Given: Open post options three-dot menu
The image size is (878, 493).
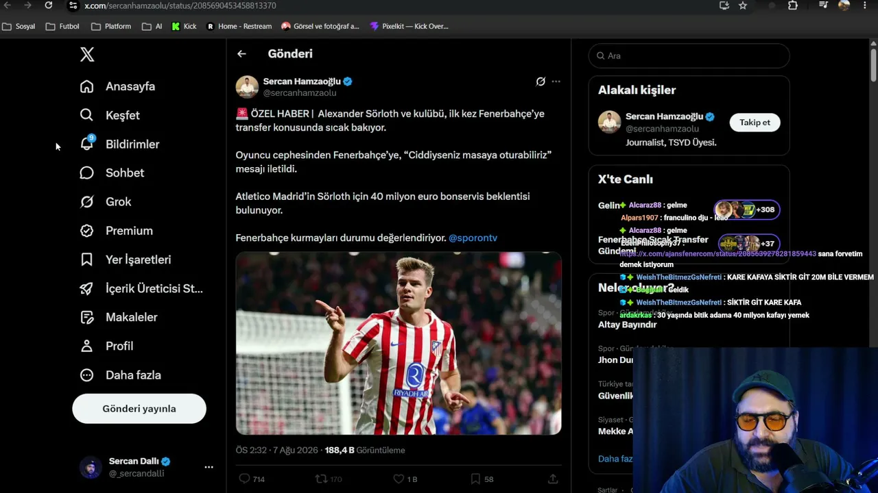Looking at the screenshot, I should (x=556, y=81).
